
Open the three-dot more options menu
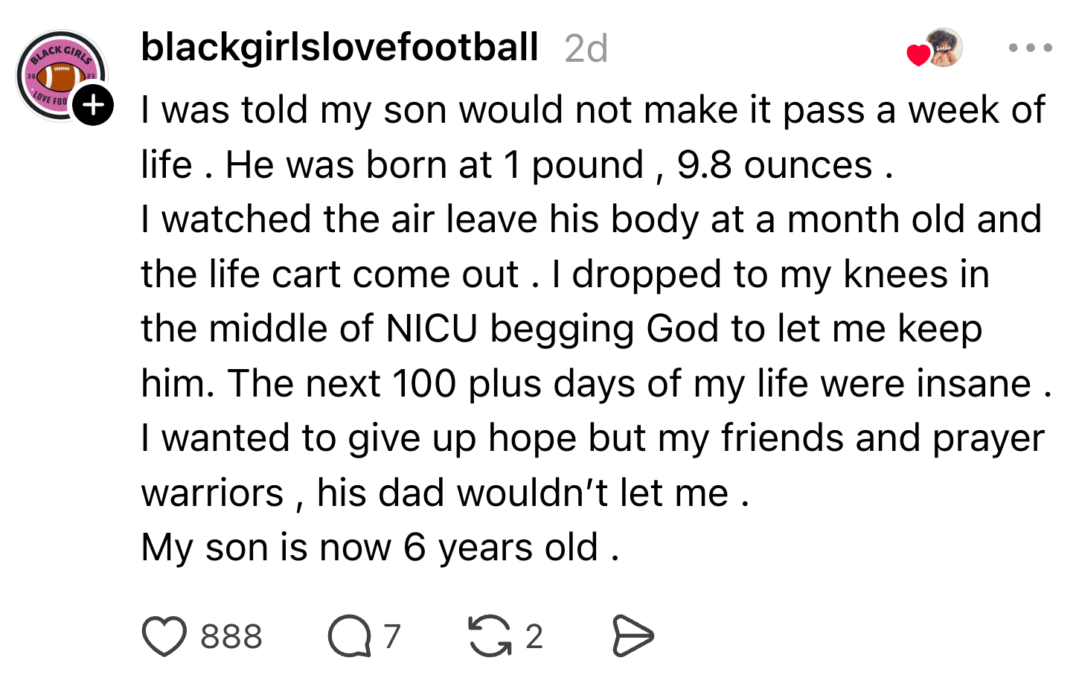tap(1031, 48)
